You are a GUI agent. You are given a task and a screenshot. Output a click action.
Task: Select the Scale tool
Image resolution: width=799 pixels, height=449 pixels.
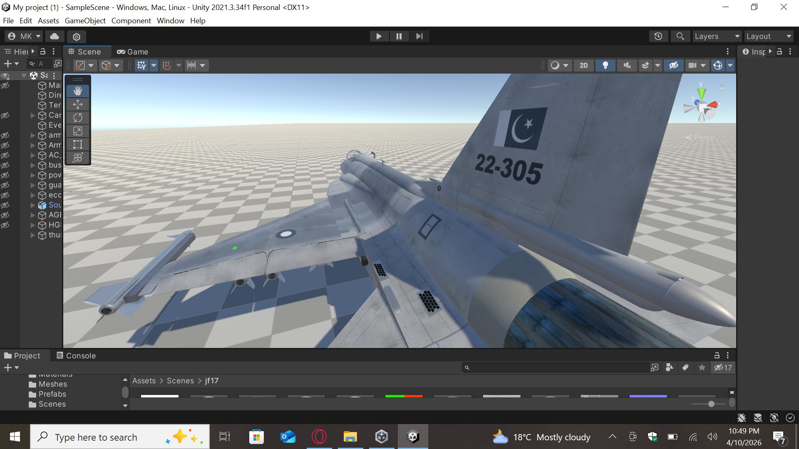[x=78, y=131]
